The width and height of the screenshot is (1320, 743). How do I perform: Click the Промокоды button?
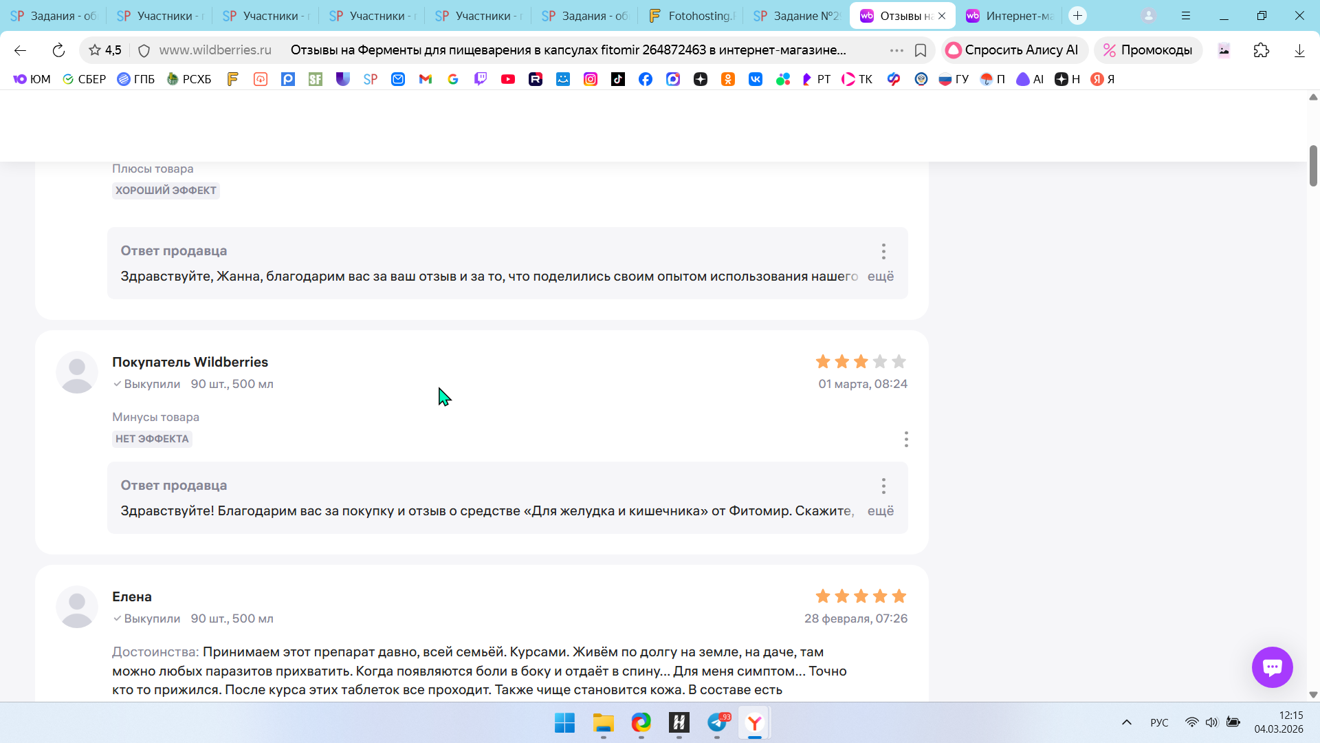point(1147,50)
